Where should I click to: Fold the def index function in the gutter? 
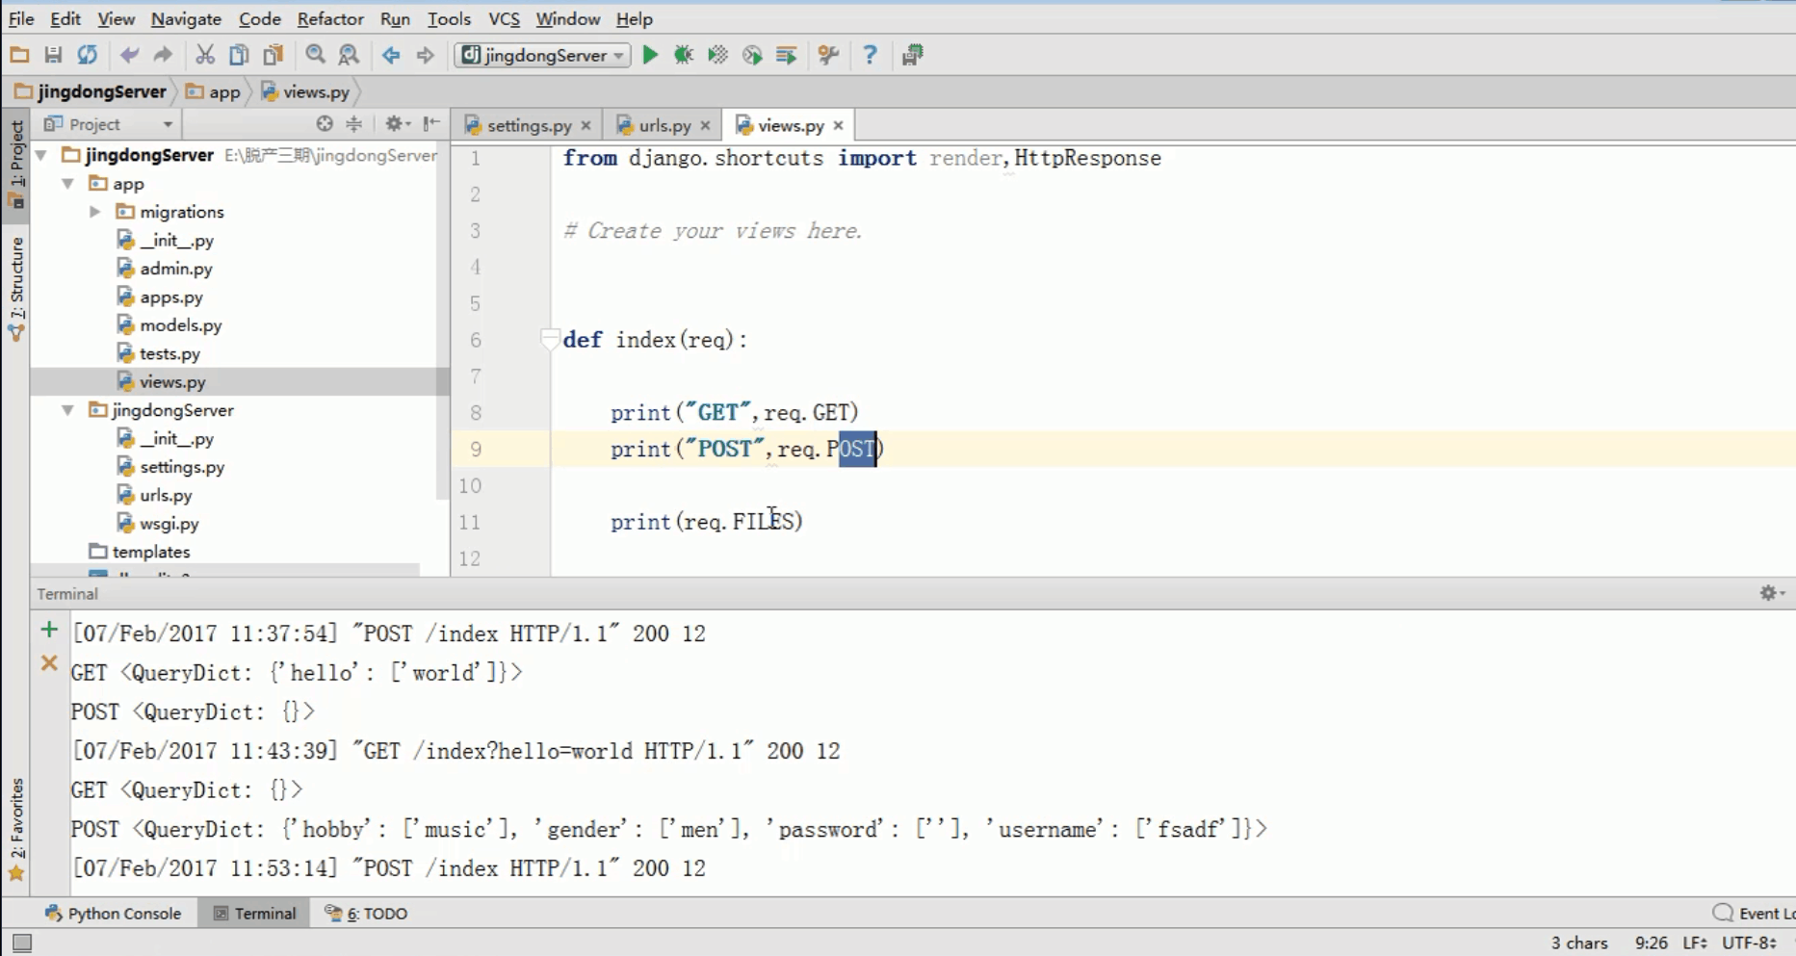[550, 339]
